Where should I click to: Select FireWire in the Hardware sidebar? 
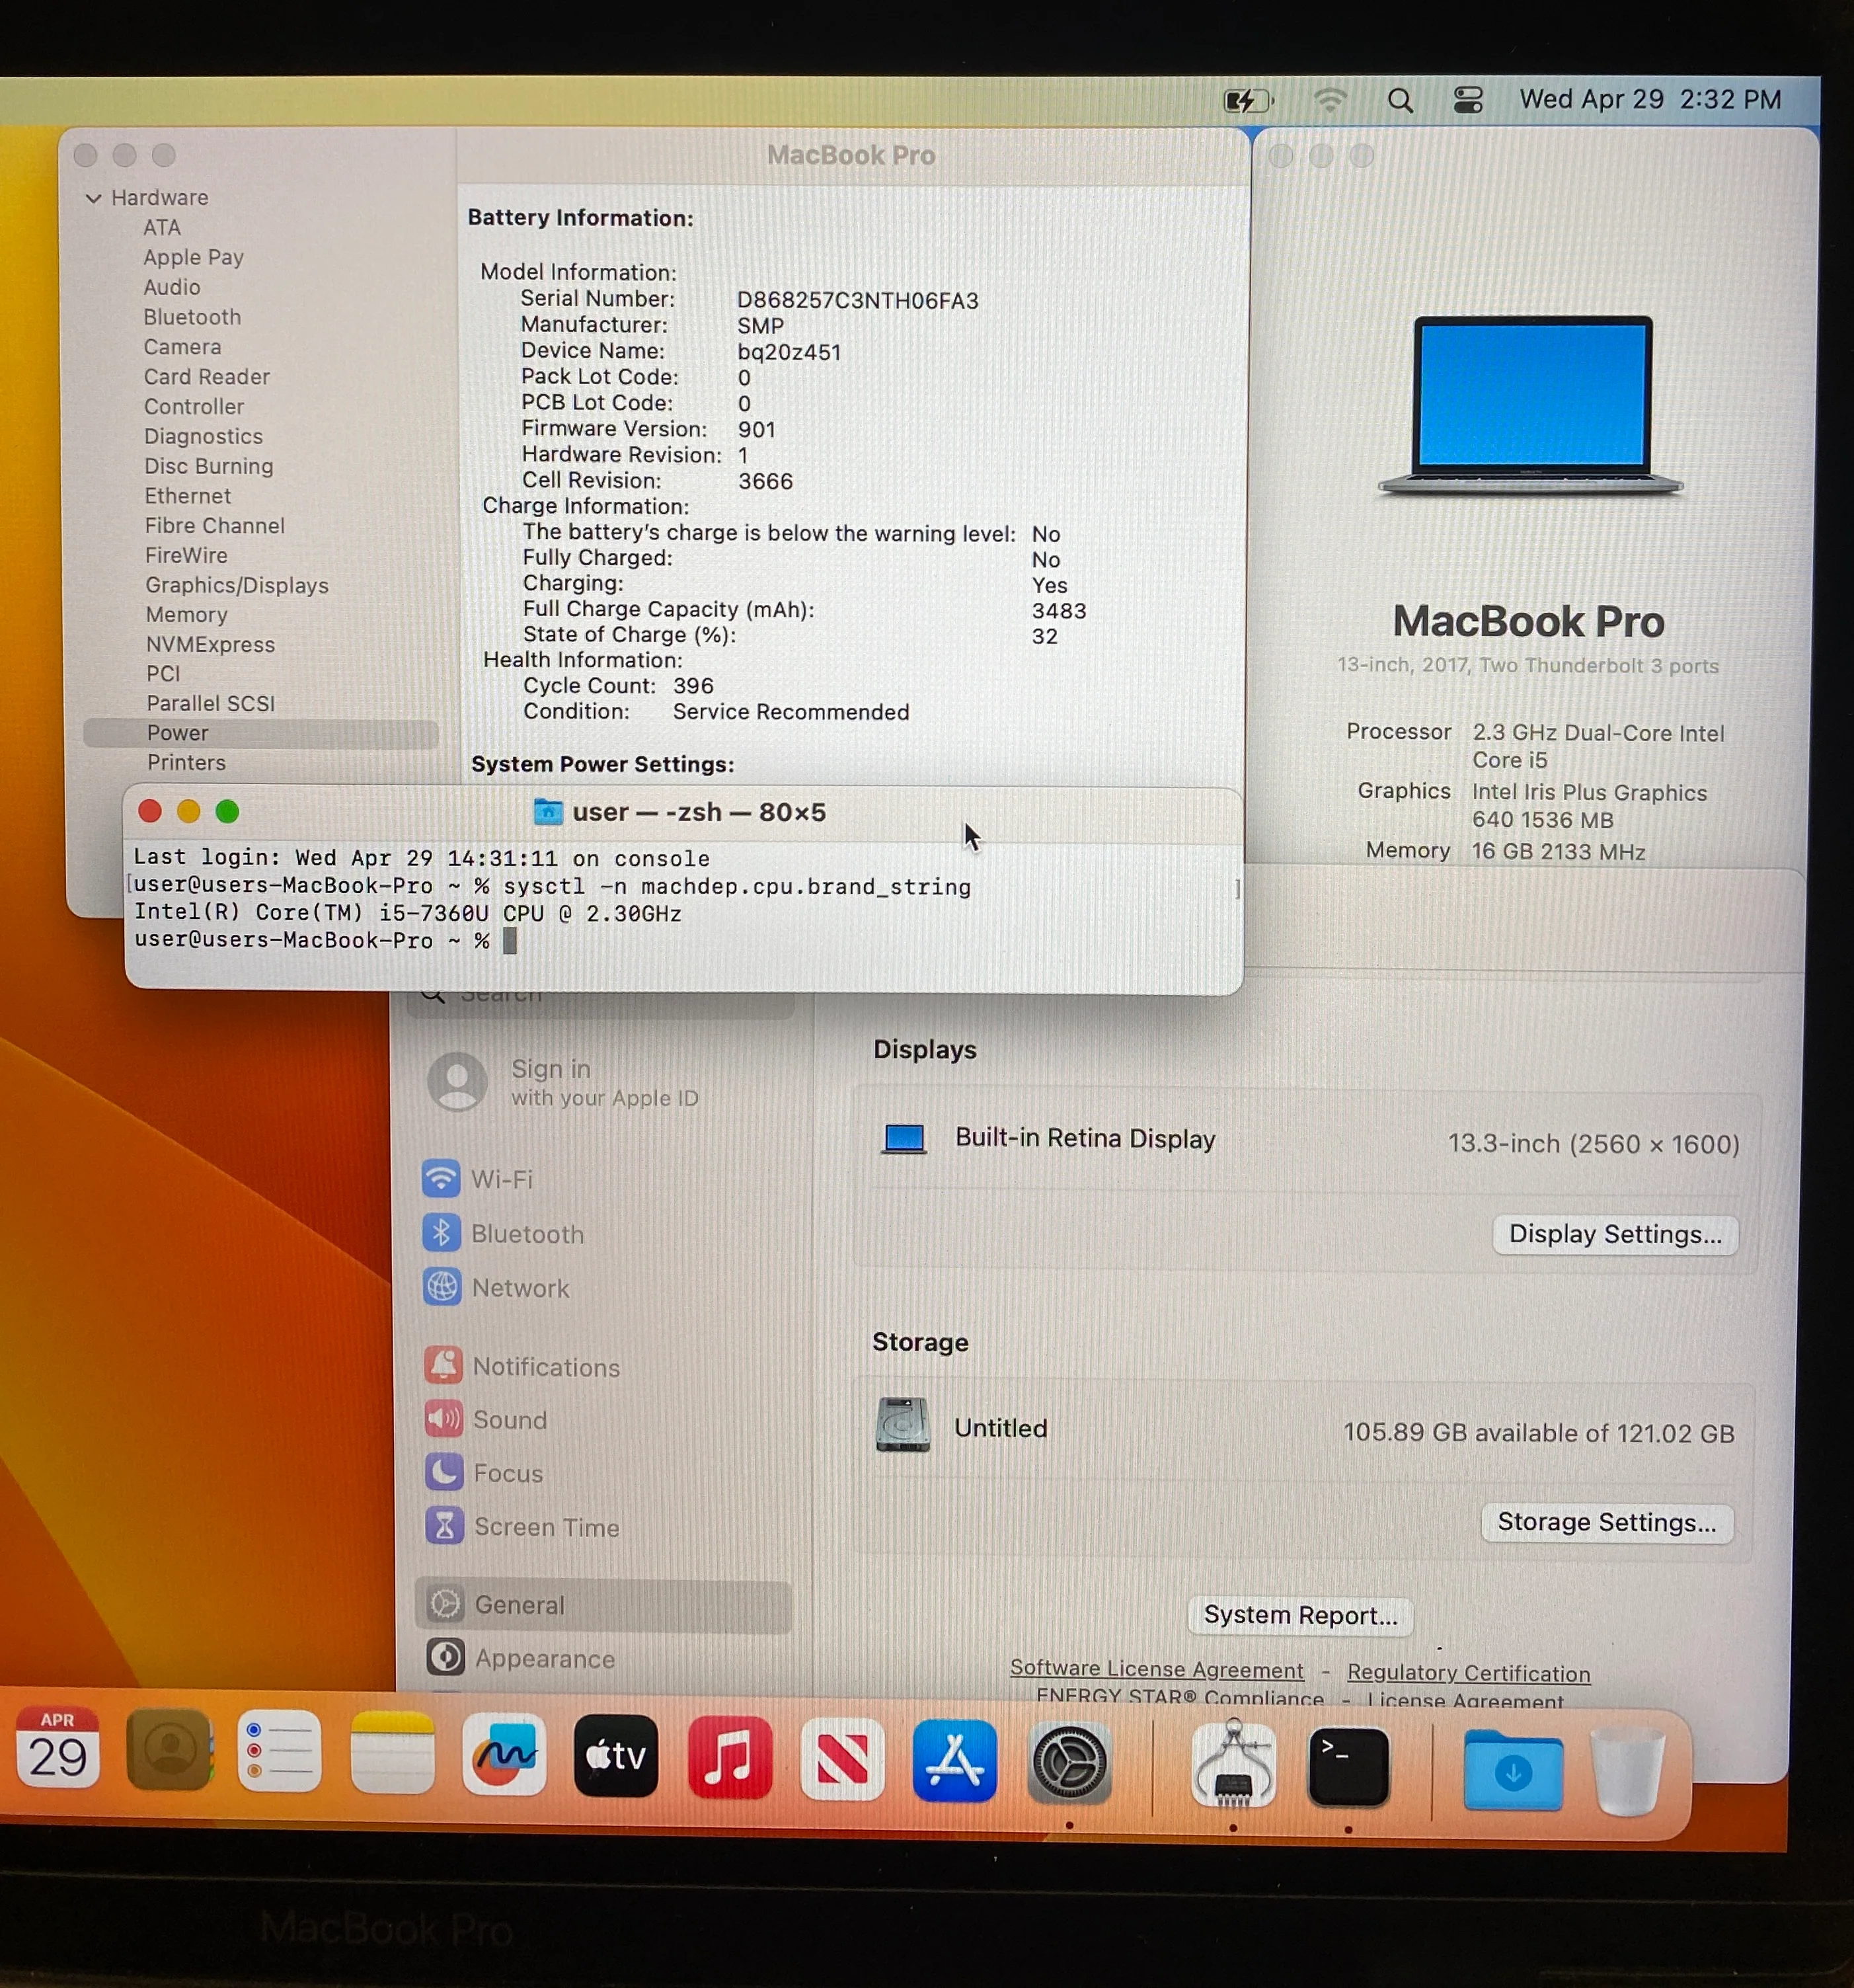186,555
